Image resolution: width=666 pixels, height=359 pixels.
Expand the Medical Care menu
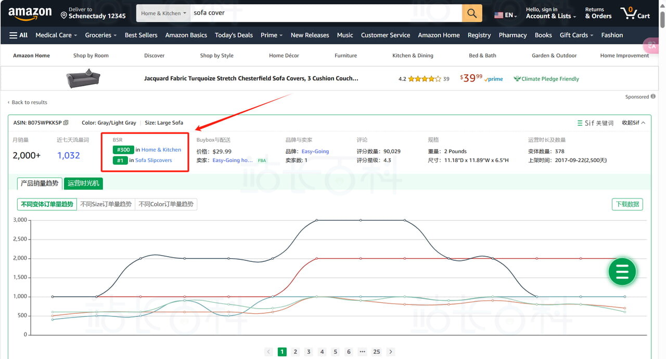56,35
